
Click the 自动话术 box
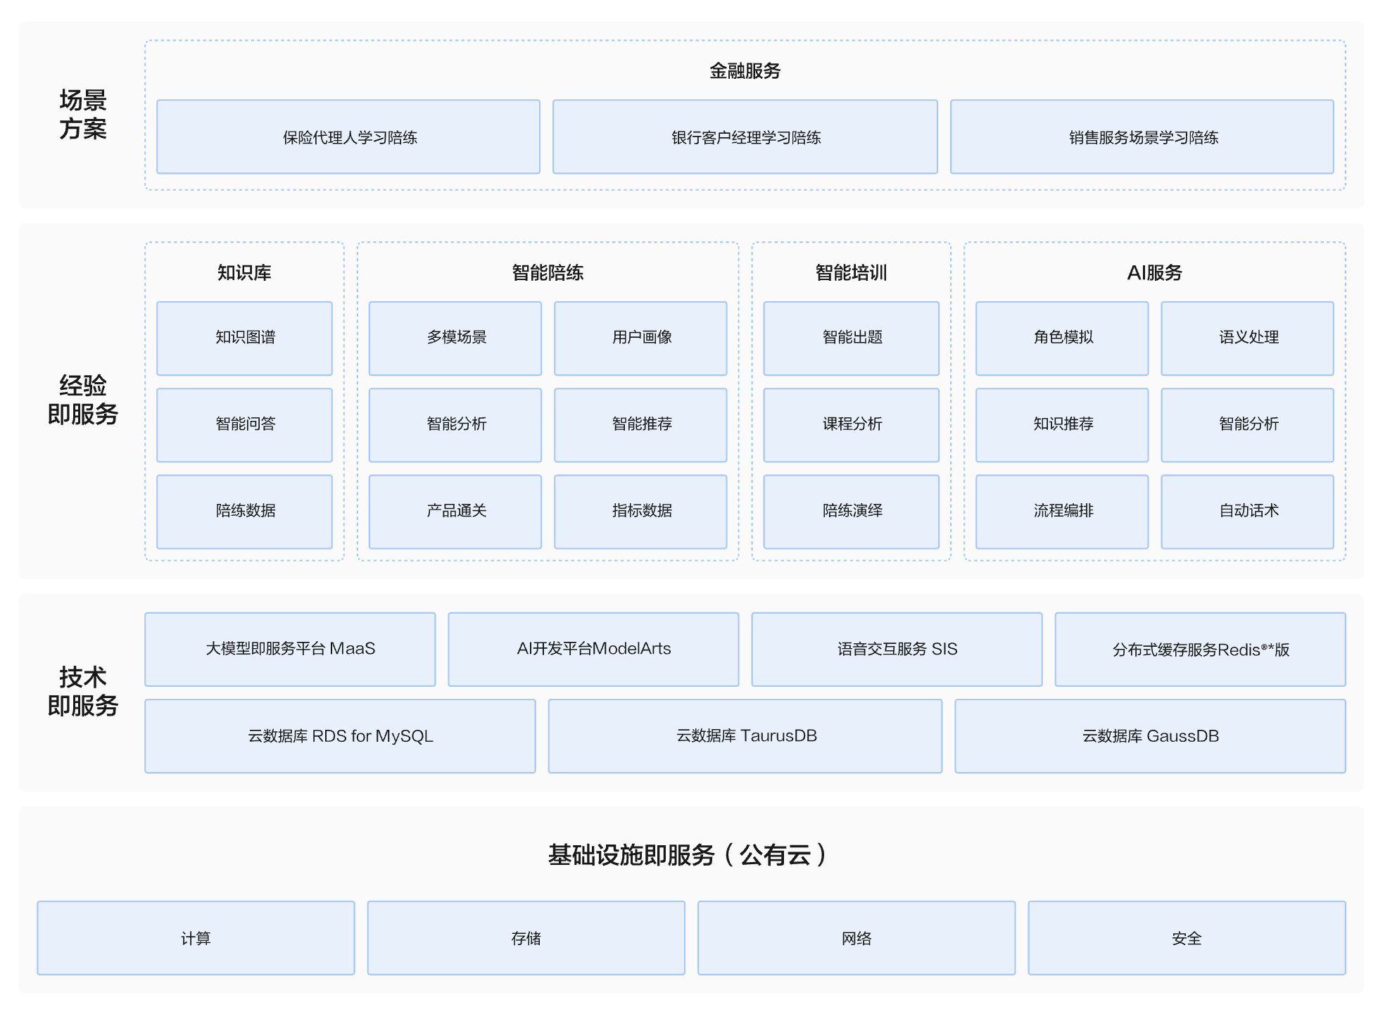pos(1247,511)
